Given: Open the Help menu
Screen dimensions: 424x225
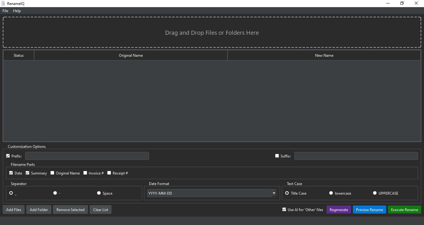Looking at the screenshot, I should 17,11.
